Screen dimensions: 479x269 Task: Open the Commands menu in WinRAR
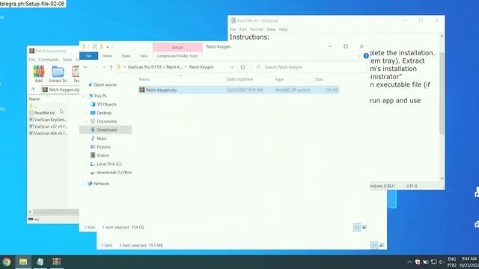tap(49, 60)
